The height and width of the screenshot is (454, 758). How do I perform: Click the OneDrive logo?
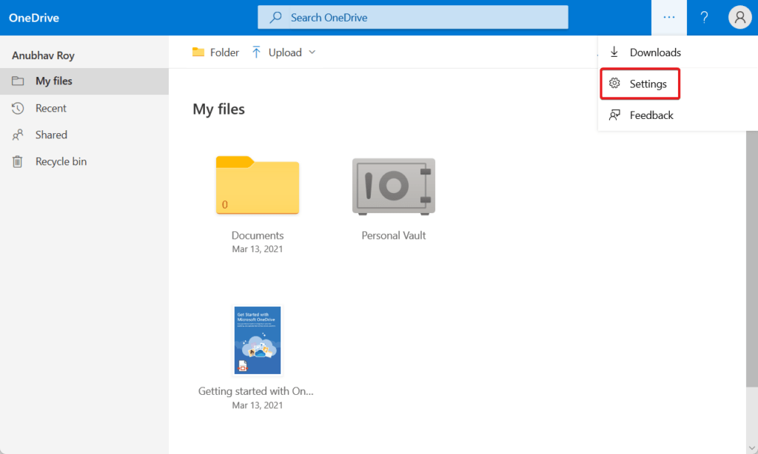(33, 16)
